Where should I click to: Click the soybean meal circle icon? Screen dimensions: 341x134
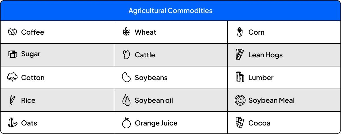(240, 100)
